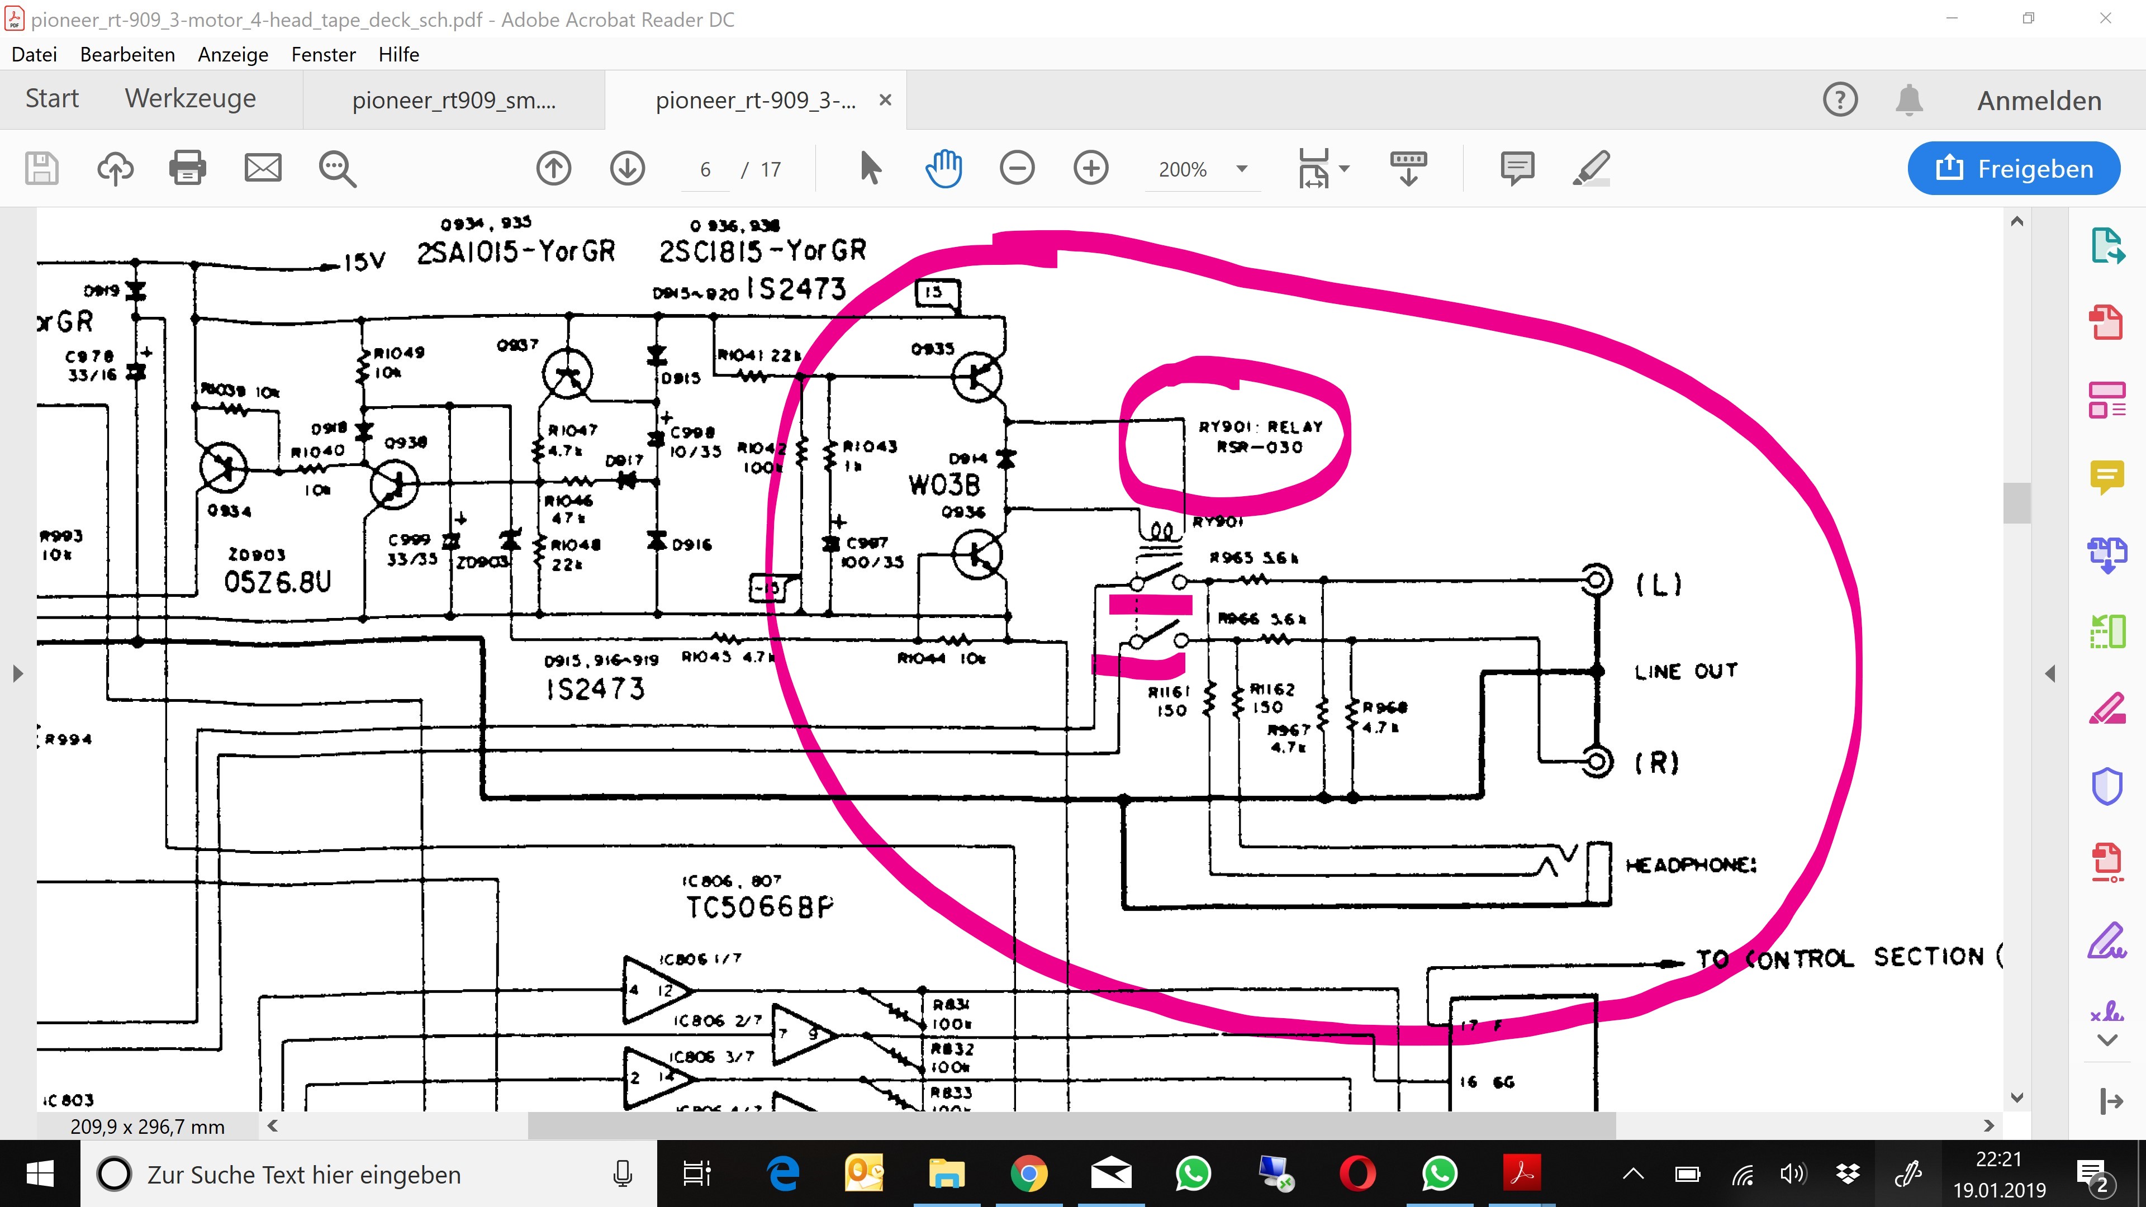Open the Hilfe menu
The height and width of the screenshot is (1207, 2146).
pyautogui.click(x=398, y=54)
